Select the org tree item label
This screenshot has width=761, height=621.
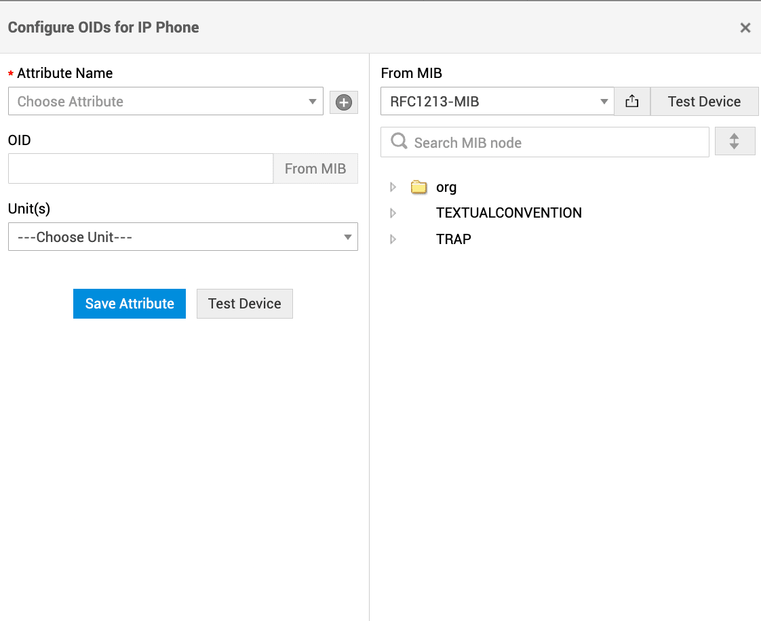(x=446, y=188)
